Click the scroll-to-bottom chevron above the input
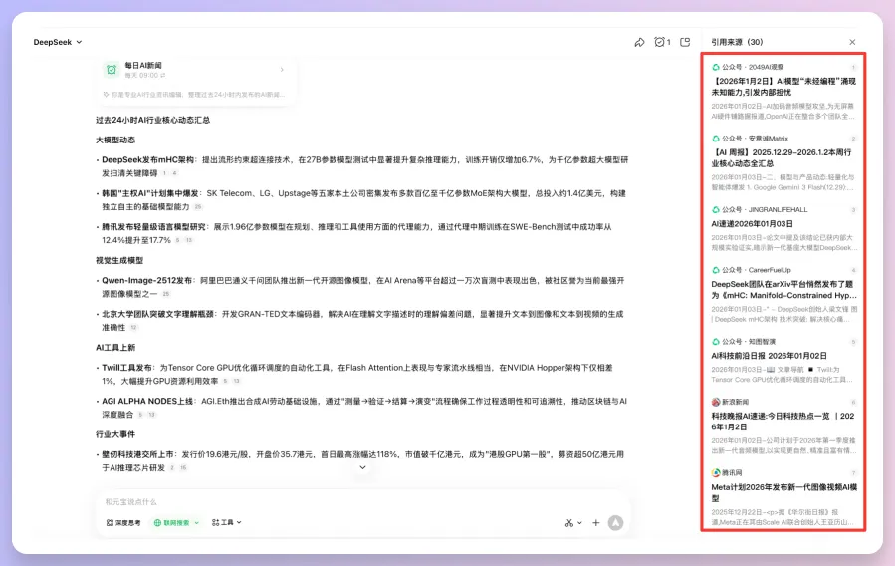The width and height of the screenshot is (895, 566). (362, 467)
